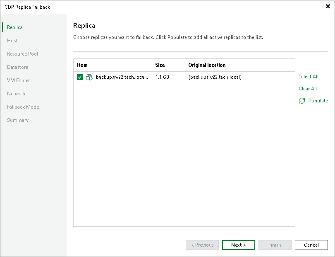
Task: Click the Select All link
Action: click(309, 77)
